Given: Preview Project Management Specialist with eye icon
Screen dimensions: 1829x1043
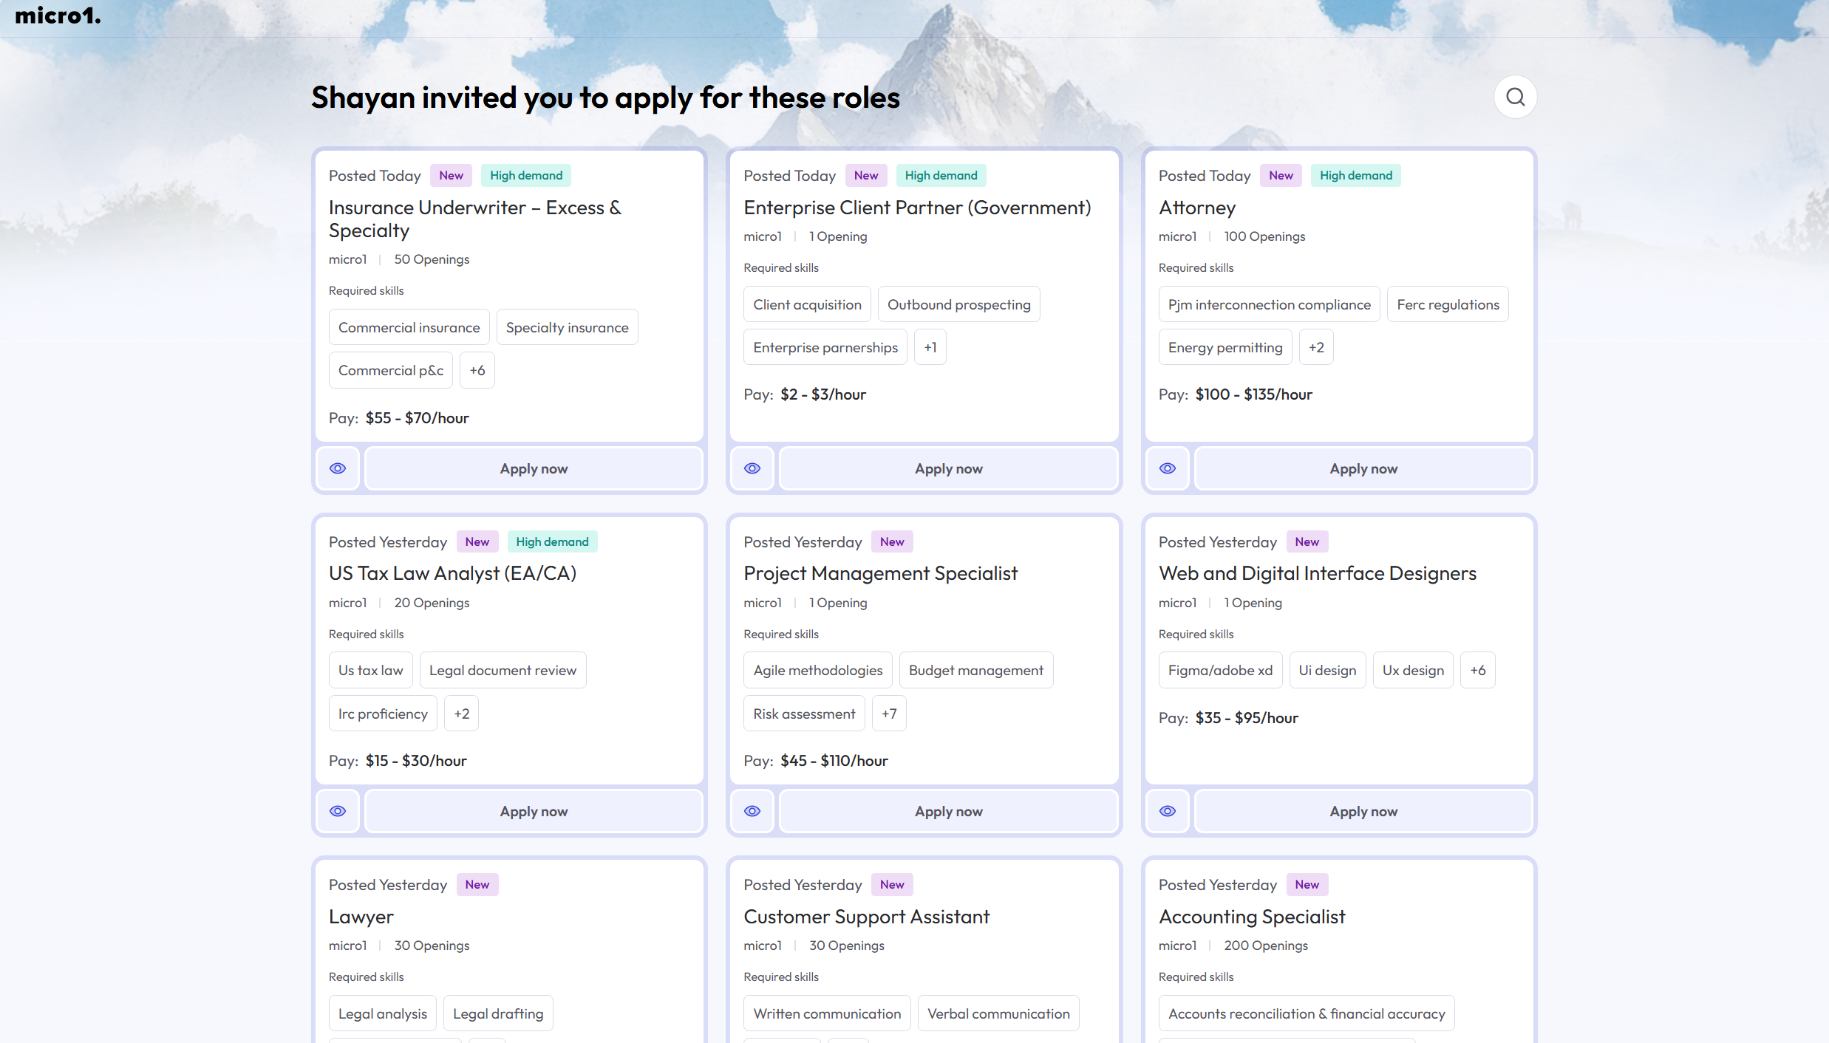Looking at the screenshot, I should (752, 811).
